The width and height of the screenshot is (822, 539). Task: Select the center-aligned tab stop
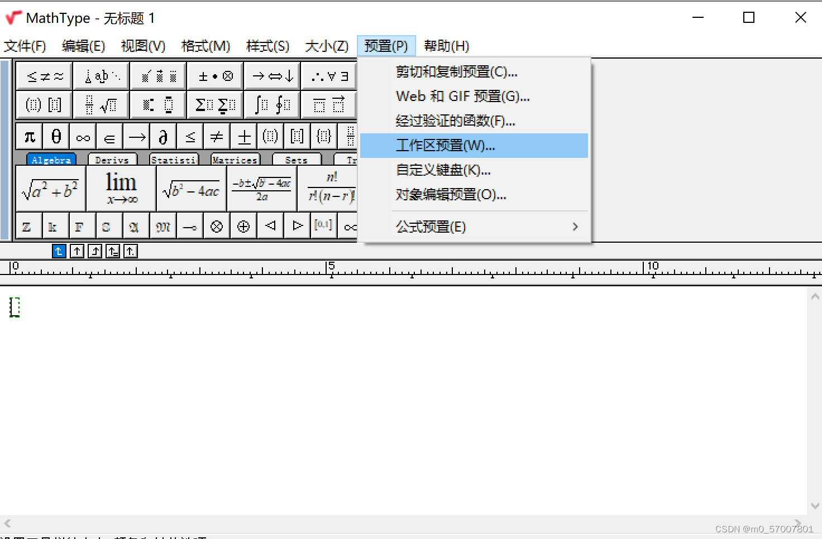point(77,251)
